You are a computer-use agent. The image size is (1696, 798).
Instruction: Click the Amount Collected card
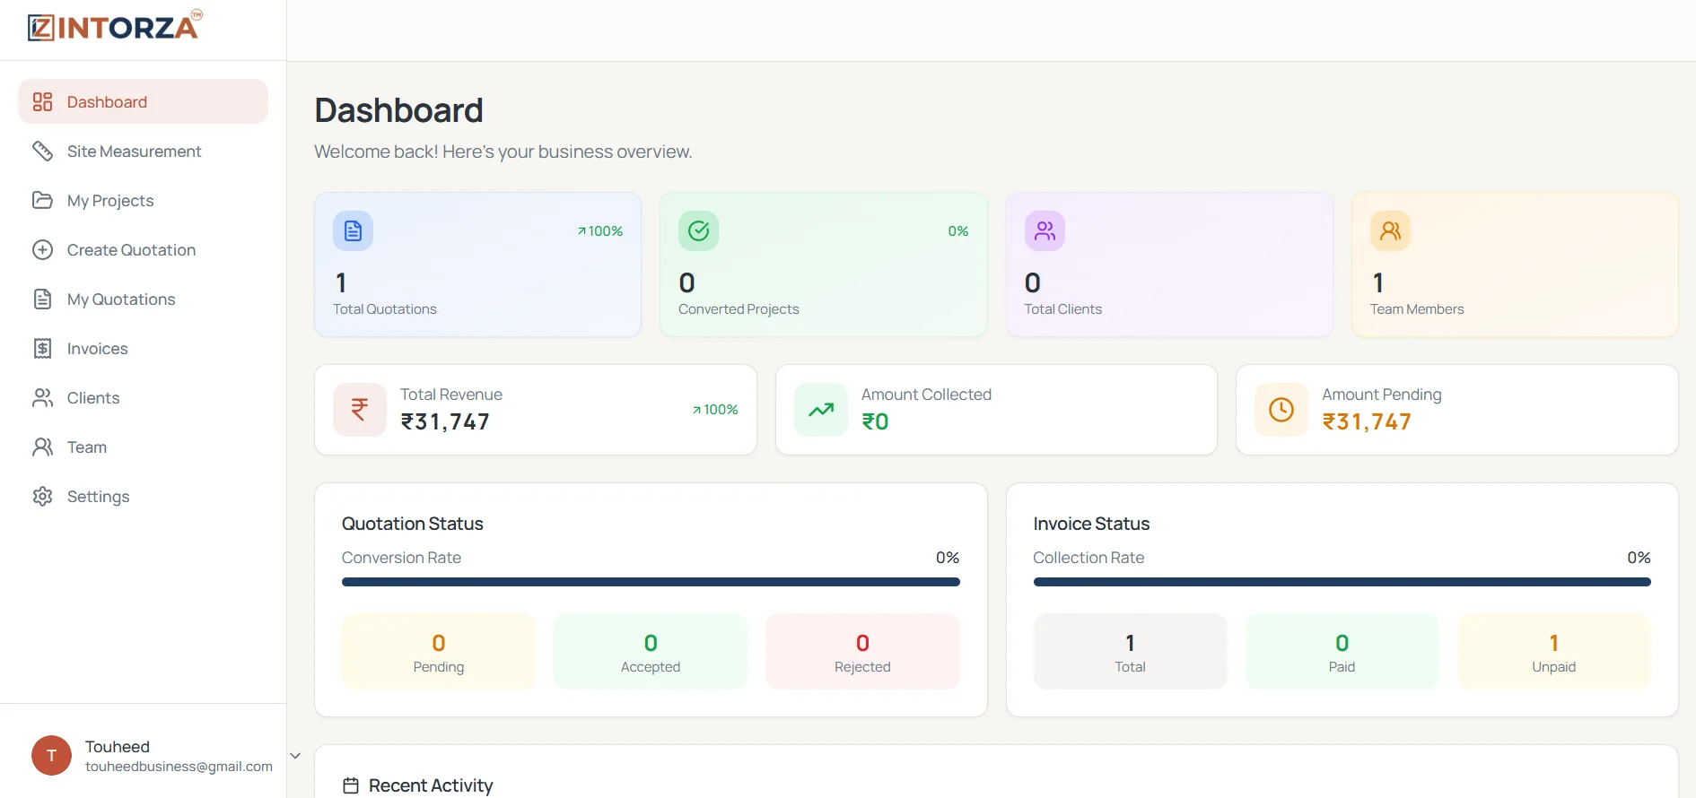pyautogui.click(x=996, y=410)
